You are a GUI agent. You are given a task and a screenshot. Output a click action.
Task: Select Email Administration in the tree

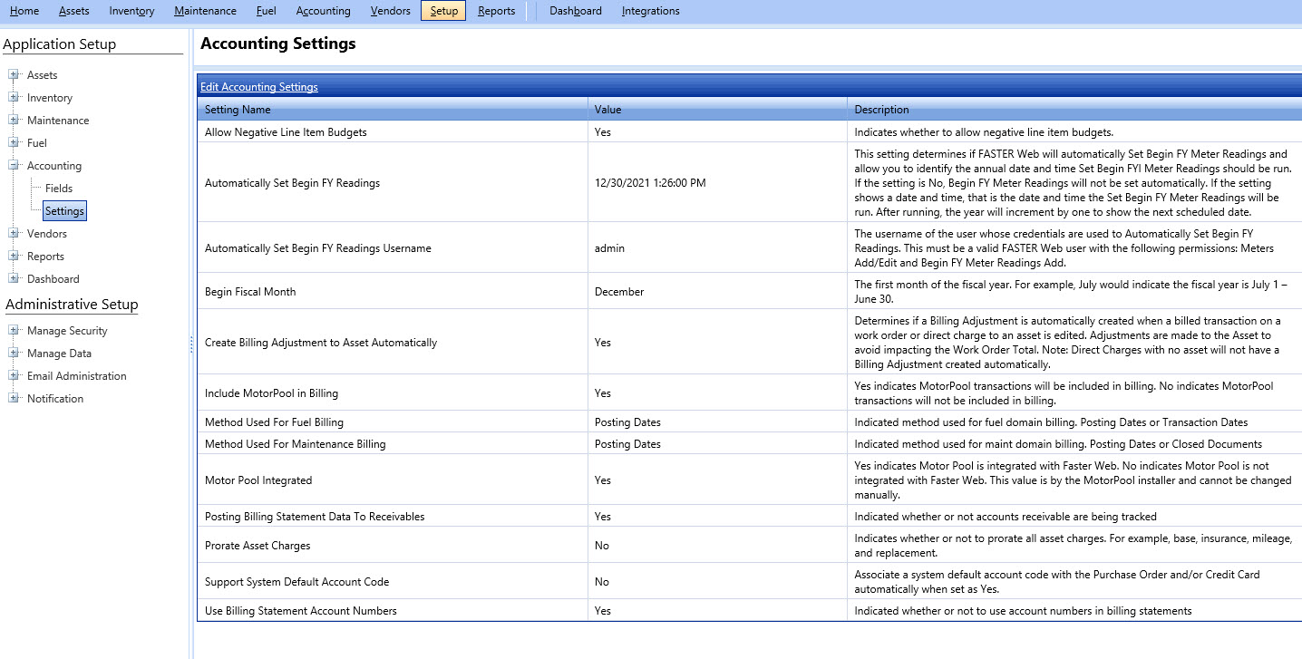(77, 375)
